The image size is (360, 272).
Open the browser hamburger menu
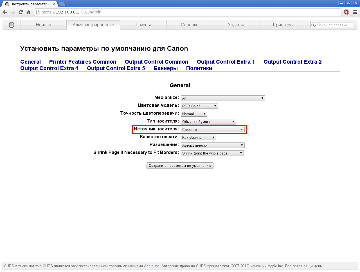[x=355, y=12]
